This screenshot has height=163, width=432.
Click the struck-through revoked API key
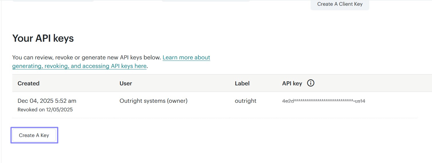click(x=323, y=101)
